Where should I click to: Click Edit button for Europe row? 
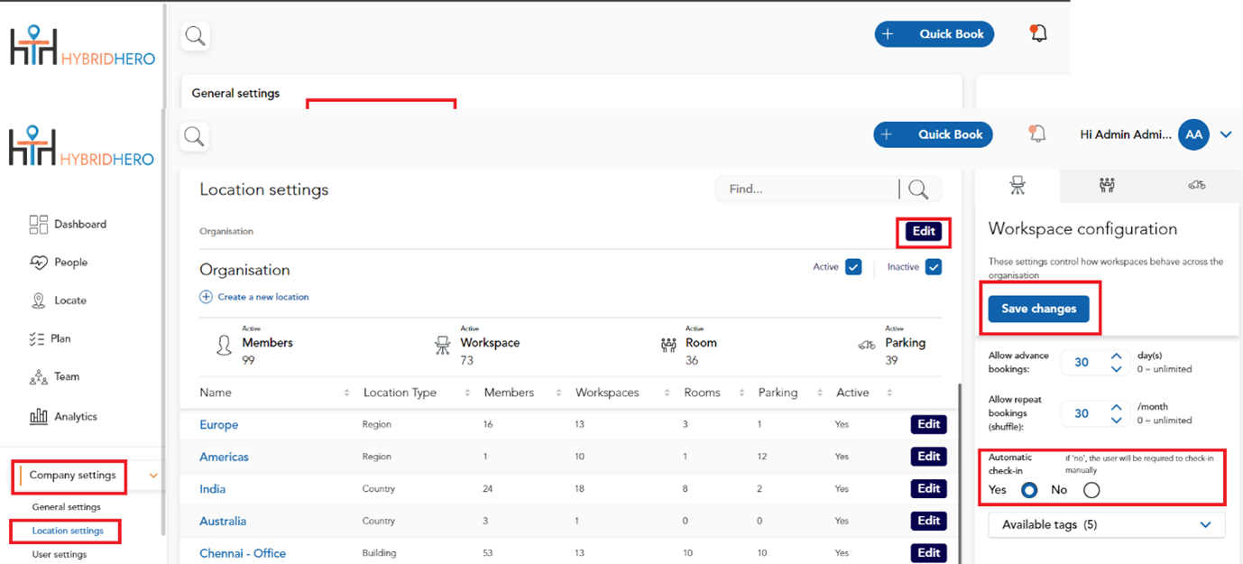coord(928,424)
